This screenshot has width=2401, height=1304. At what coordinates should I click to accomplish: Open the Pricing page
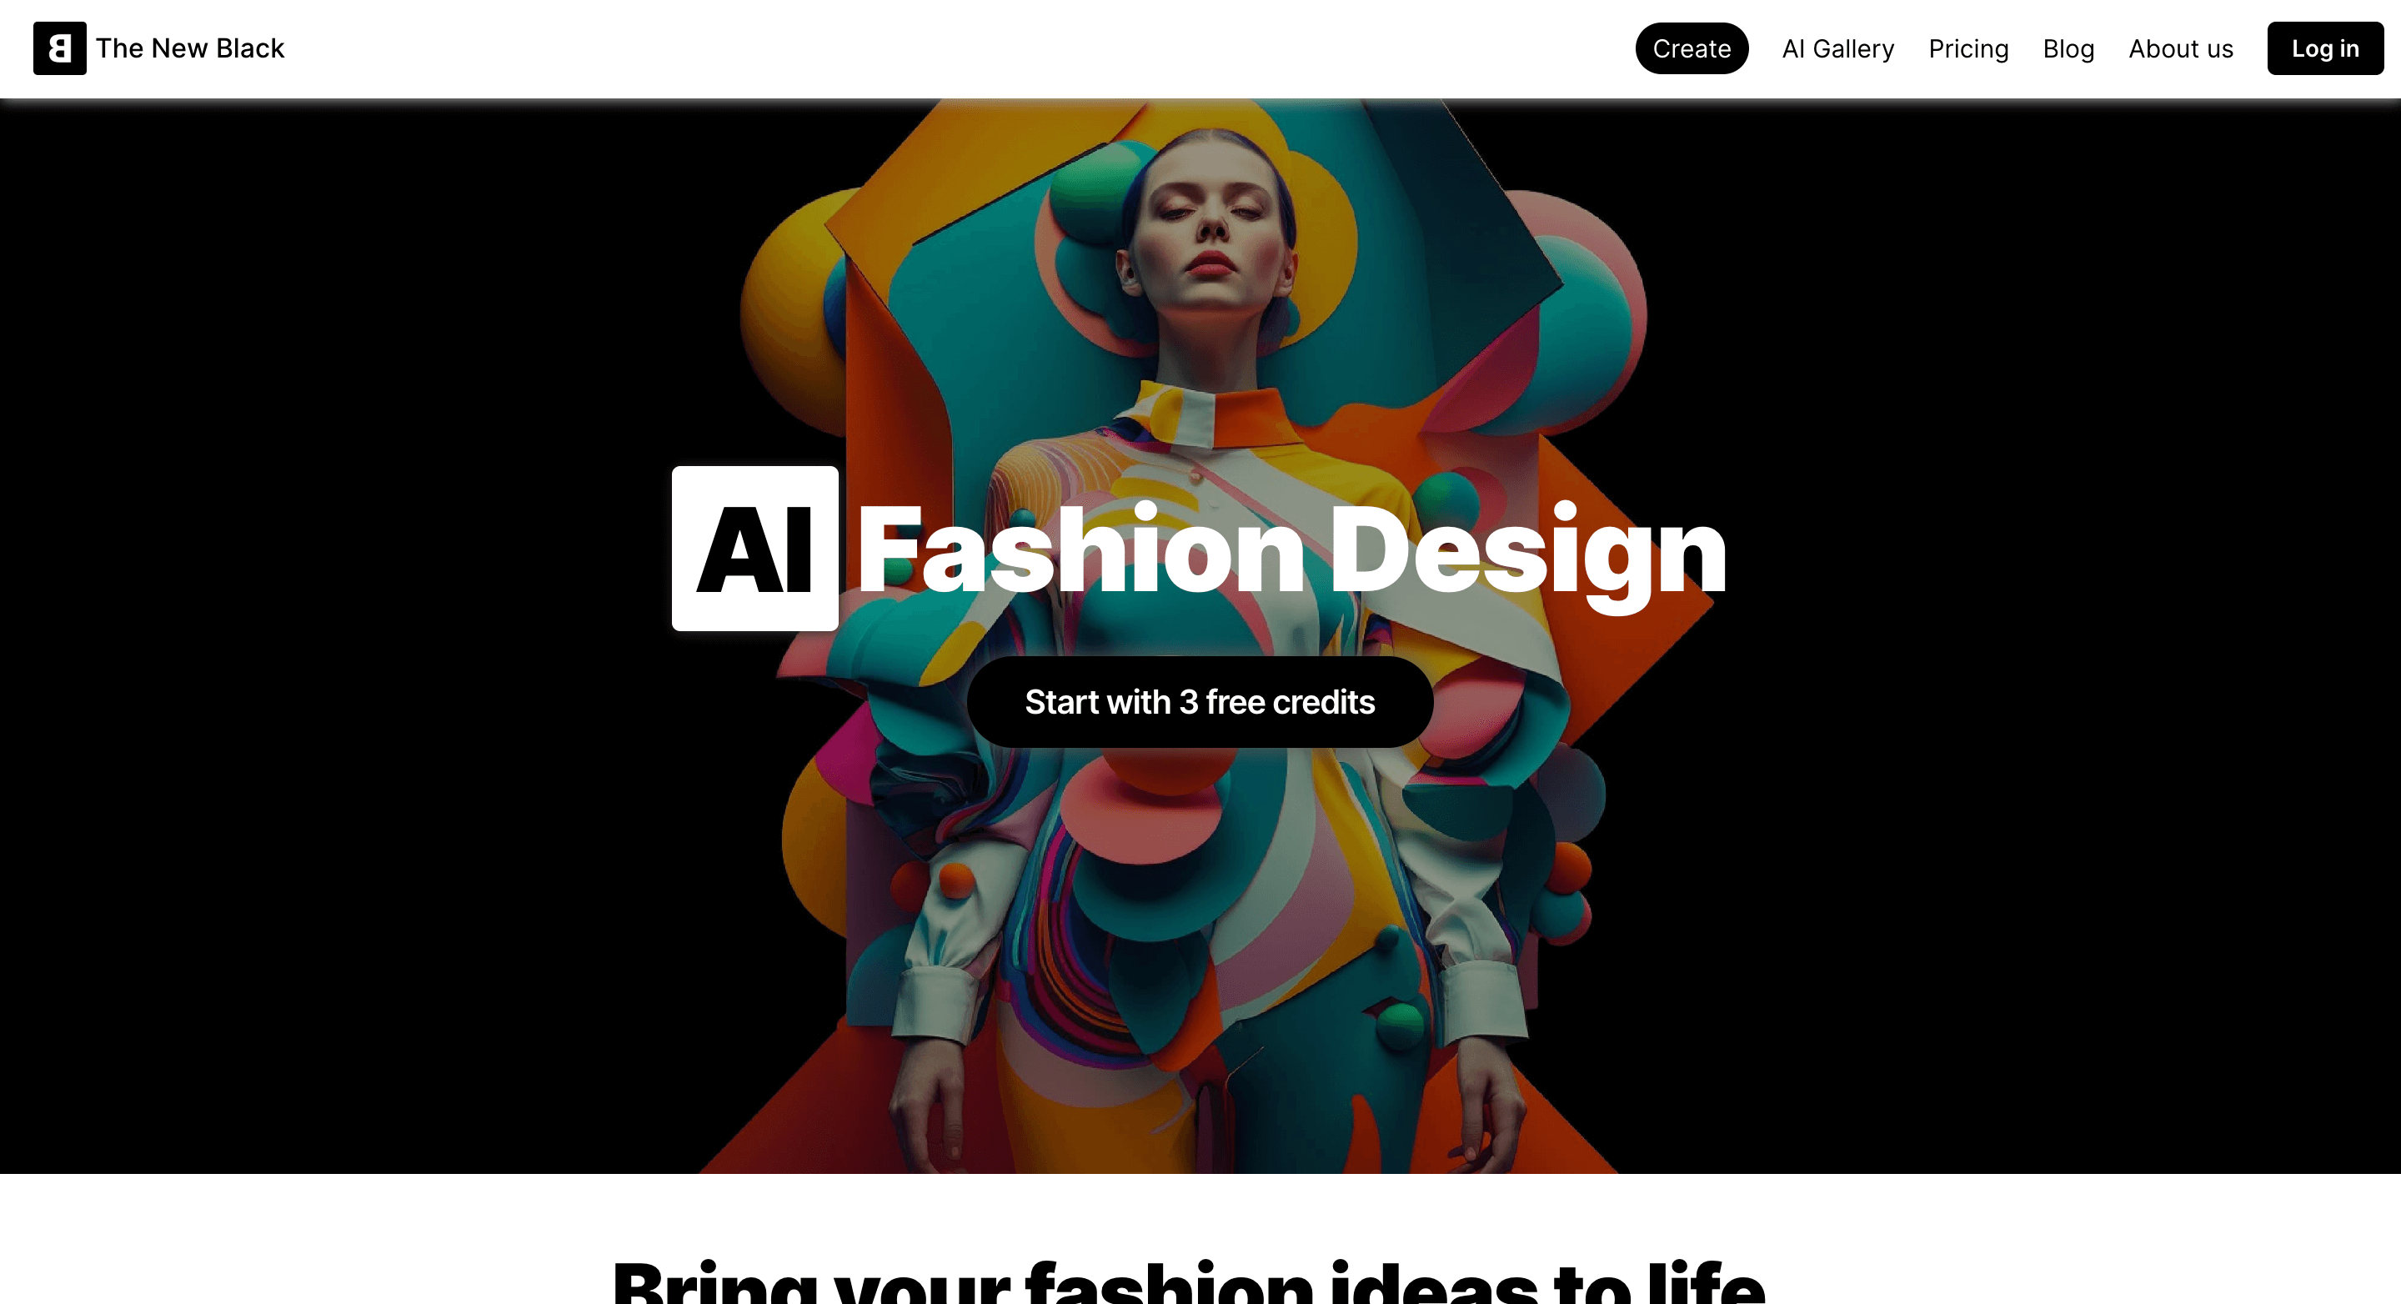pyautogui.click(x=1968, y=48)
